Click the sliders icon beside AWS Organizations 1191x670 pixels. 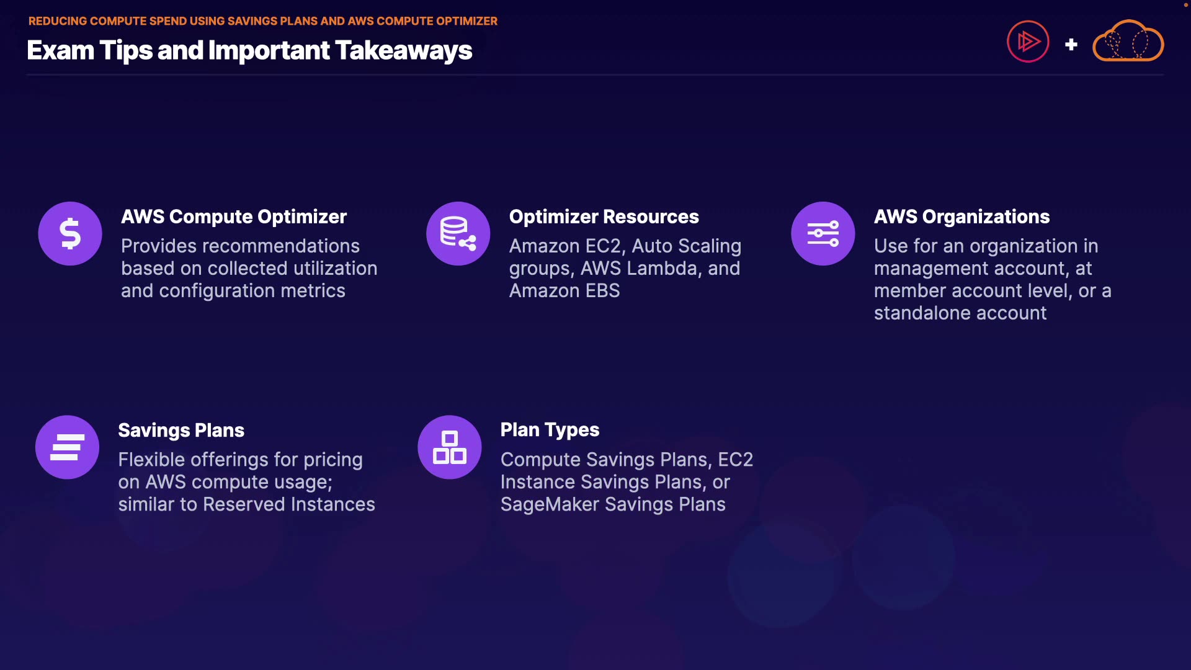pos(823,234)
